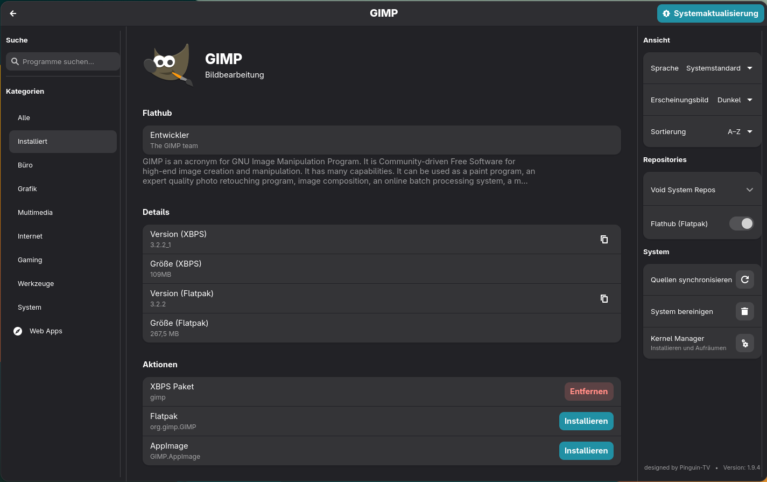Open the Grafik category

[63, 189]
